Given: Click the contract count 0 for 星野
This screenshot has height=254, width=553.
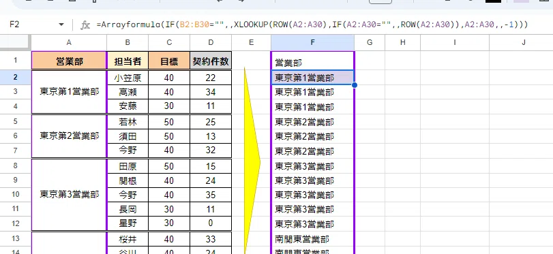Looking at the screenshot, I should [211, 223].
